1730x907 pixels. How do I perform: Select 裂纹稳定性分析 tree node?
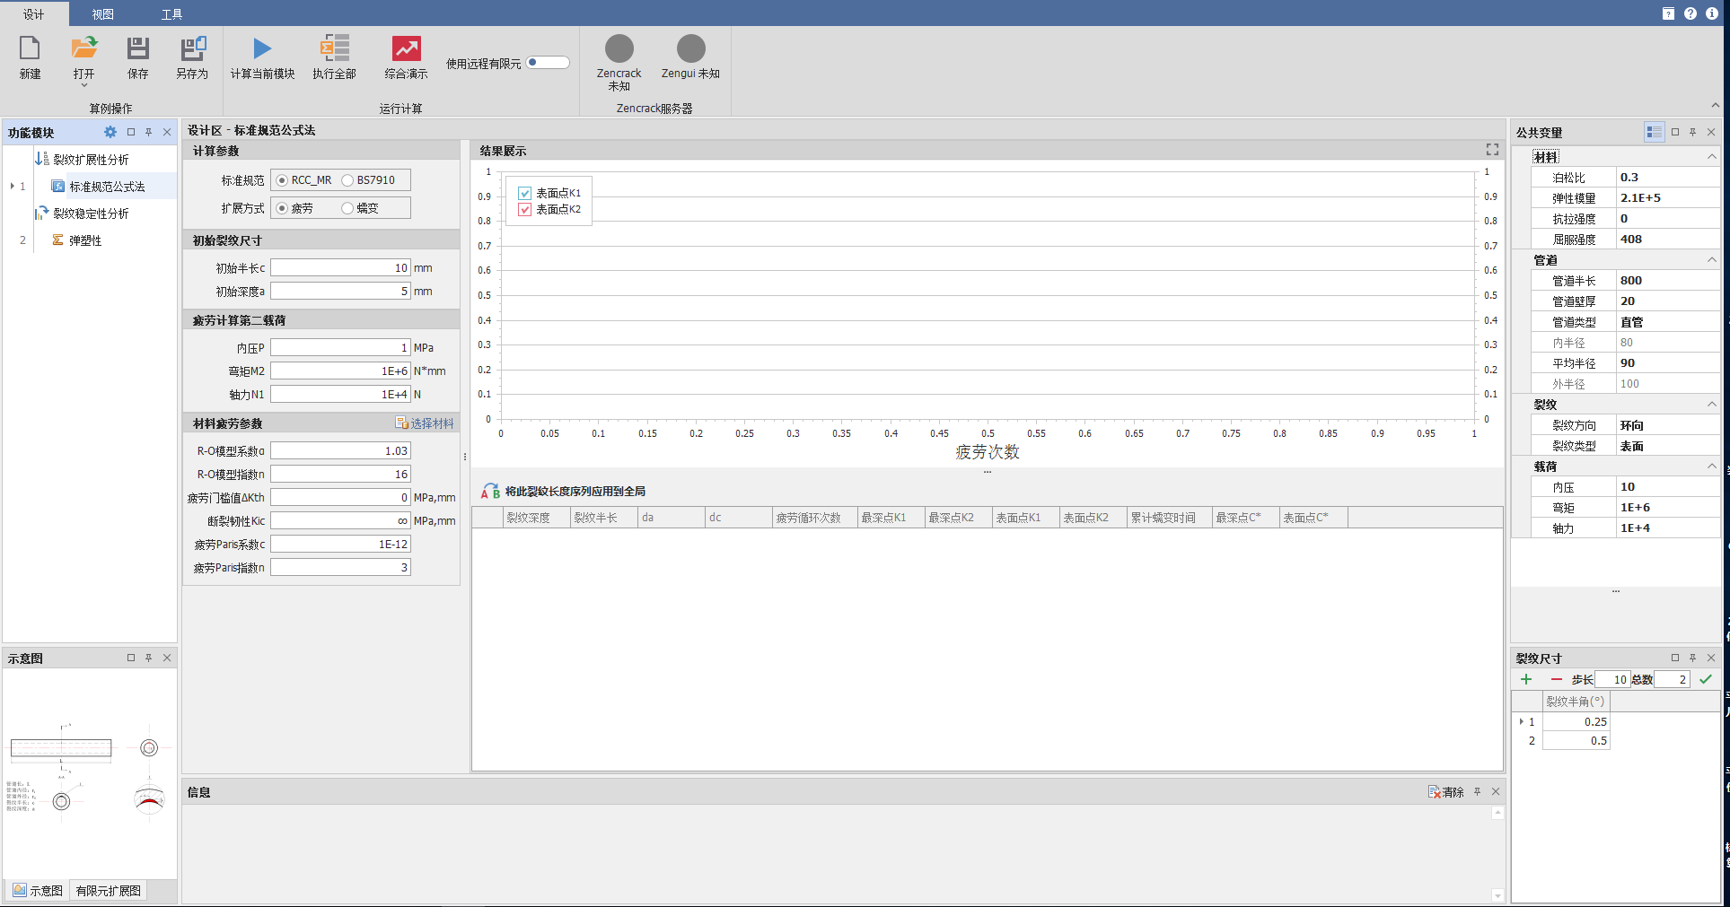[91, 214]
